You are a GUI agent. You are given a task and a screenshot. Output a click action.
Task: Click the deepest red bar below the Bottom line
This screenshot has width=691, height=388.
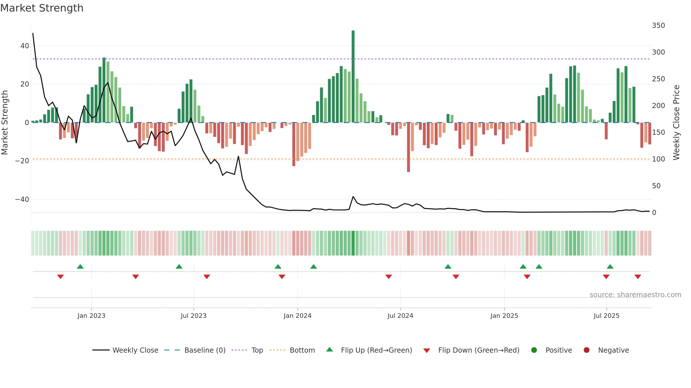(x=408, y=147)
